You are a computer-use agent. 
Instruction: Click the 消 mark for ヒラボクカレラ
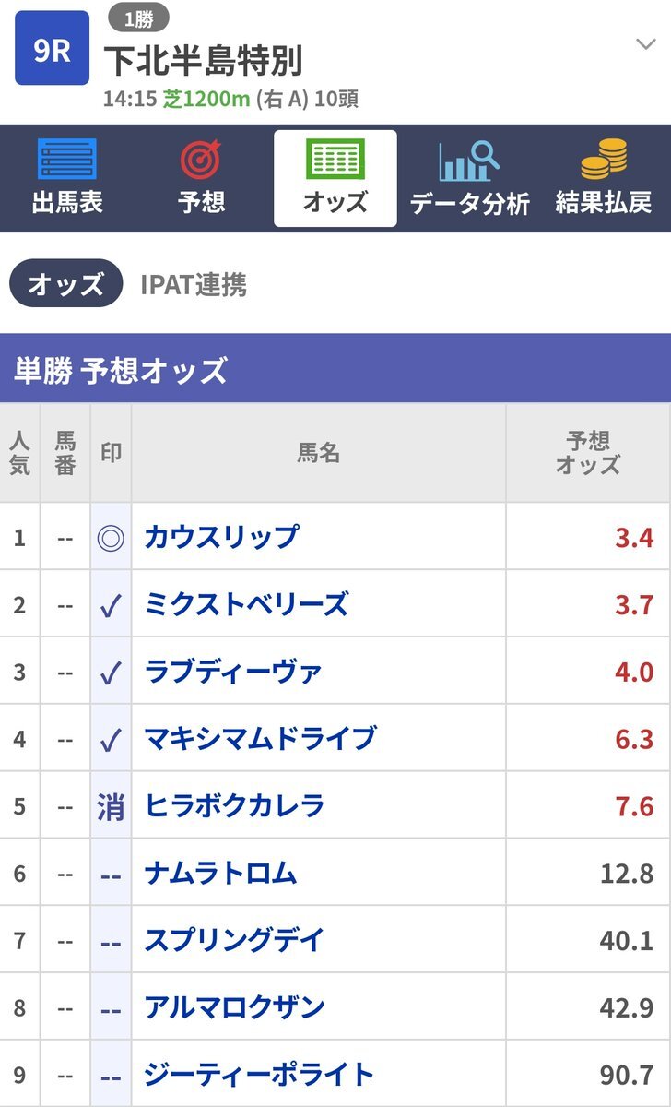[x=111, y=806]
